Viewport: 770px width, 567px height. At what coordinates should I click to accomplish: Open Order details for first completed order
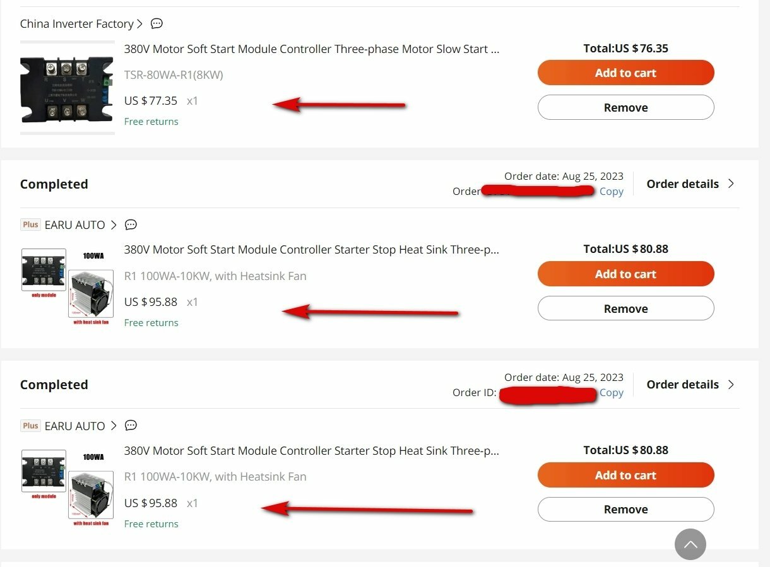[690, 184]
